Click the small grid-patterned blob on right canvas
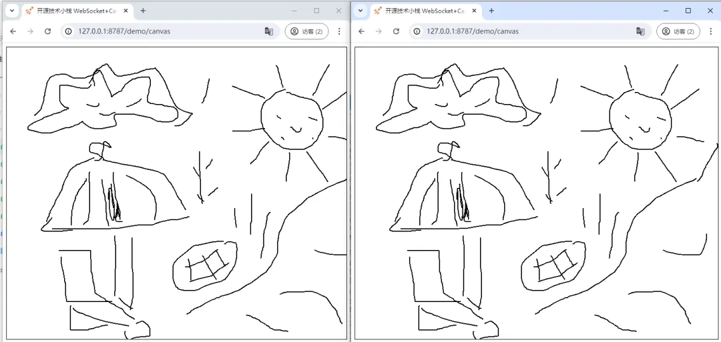This screenshot has width=721, height=342. click(553, 266)
